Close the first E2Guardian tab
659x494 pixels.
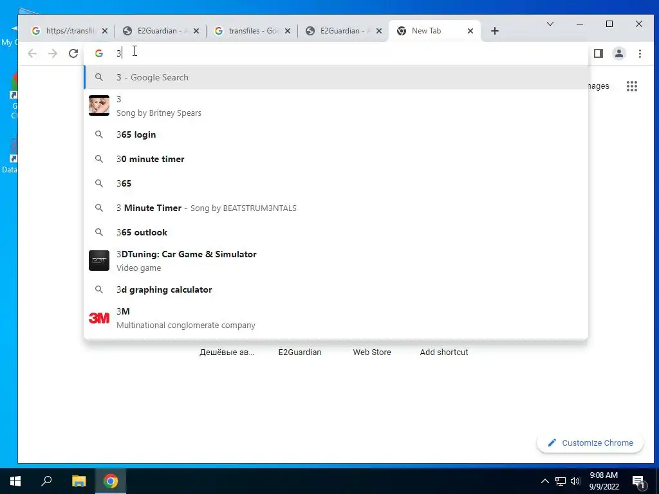[x=196, y=31]
